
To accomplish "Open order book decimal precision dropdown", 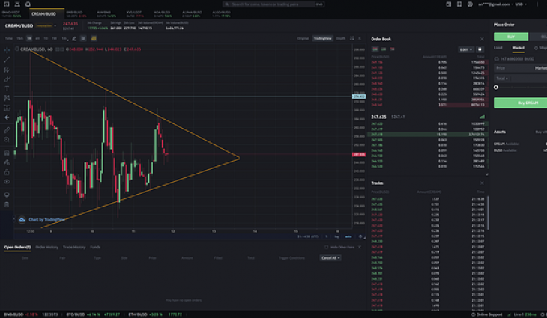I will 465,49.
